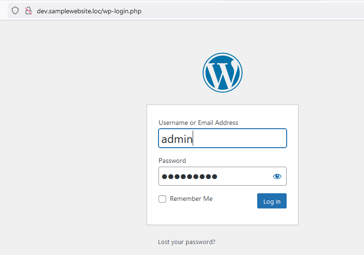
Task: Click blank space inside the white login card
Action: pos(223,216)
